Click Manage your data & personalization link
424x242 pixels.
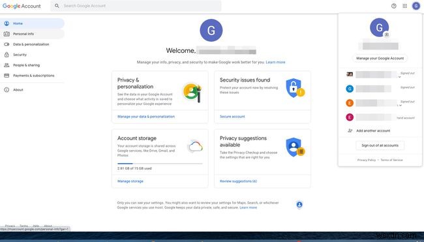click(146, 117)
